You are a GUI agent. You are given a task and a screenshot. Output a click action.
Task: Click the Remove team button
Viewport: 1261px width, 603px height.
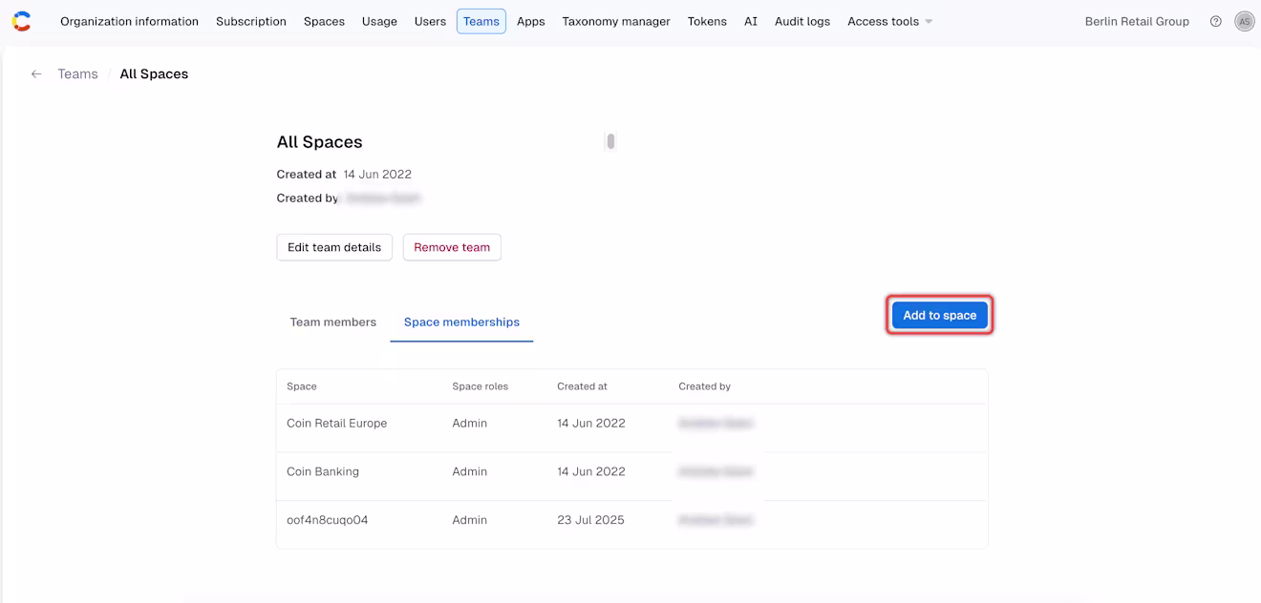pyautogui.click(x=452, y=247)
